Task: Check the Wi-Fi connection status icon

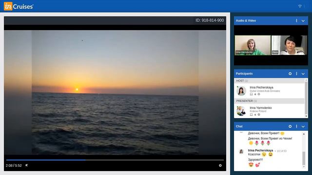Action: [300, 6]
